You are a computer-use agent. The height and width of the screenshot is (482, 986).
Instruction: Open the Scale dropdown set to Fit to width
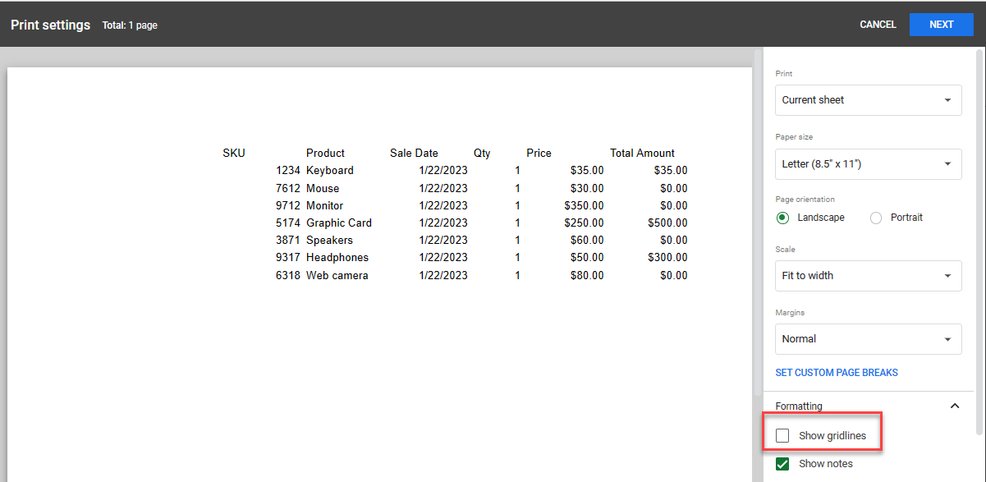[x=868, y=275]
